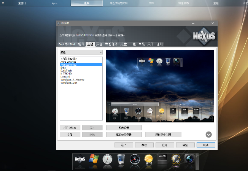
Task: Open the 最近使用的文档 shelf tab
Action: click(x=119, y=3)
